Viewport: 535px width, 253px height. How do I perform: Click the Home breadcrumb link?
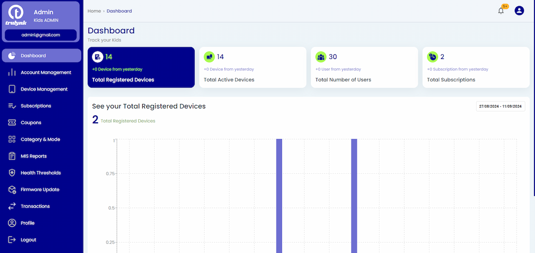click(94, 11)
